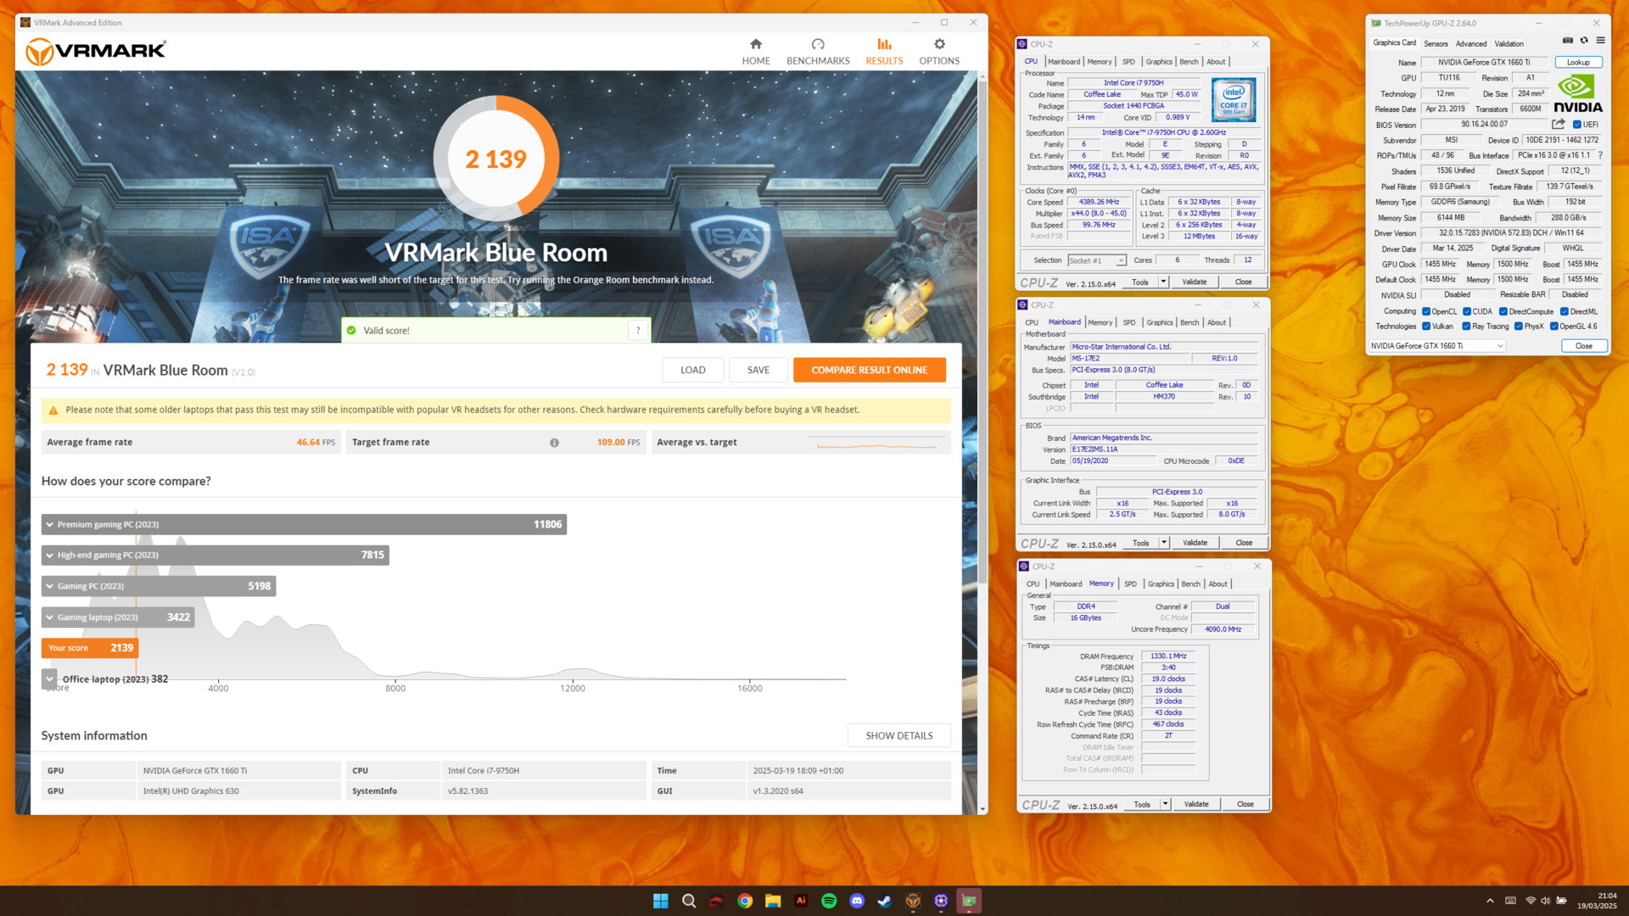1629x916 pixels.
Task: Switch to CPU-Z via taskbar icon
Action: (941, 901)
